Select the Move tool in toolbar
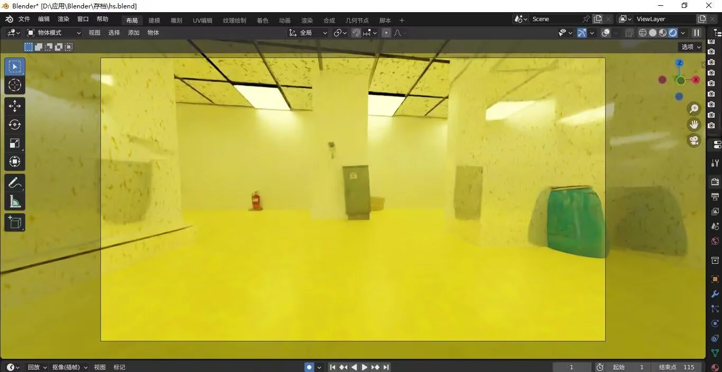 [15, 106]
